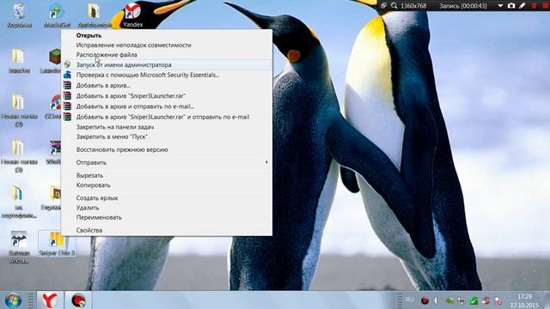Screen dimensions: 550x309
Task: Click the RU language indicator
Action: pyautogui.click(x=409, y=300)
